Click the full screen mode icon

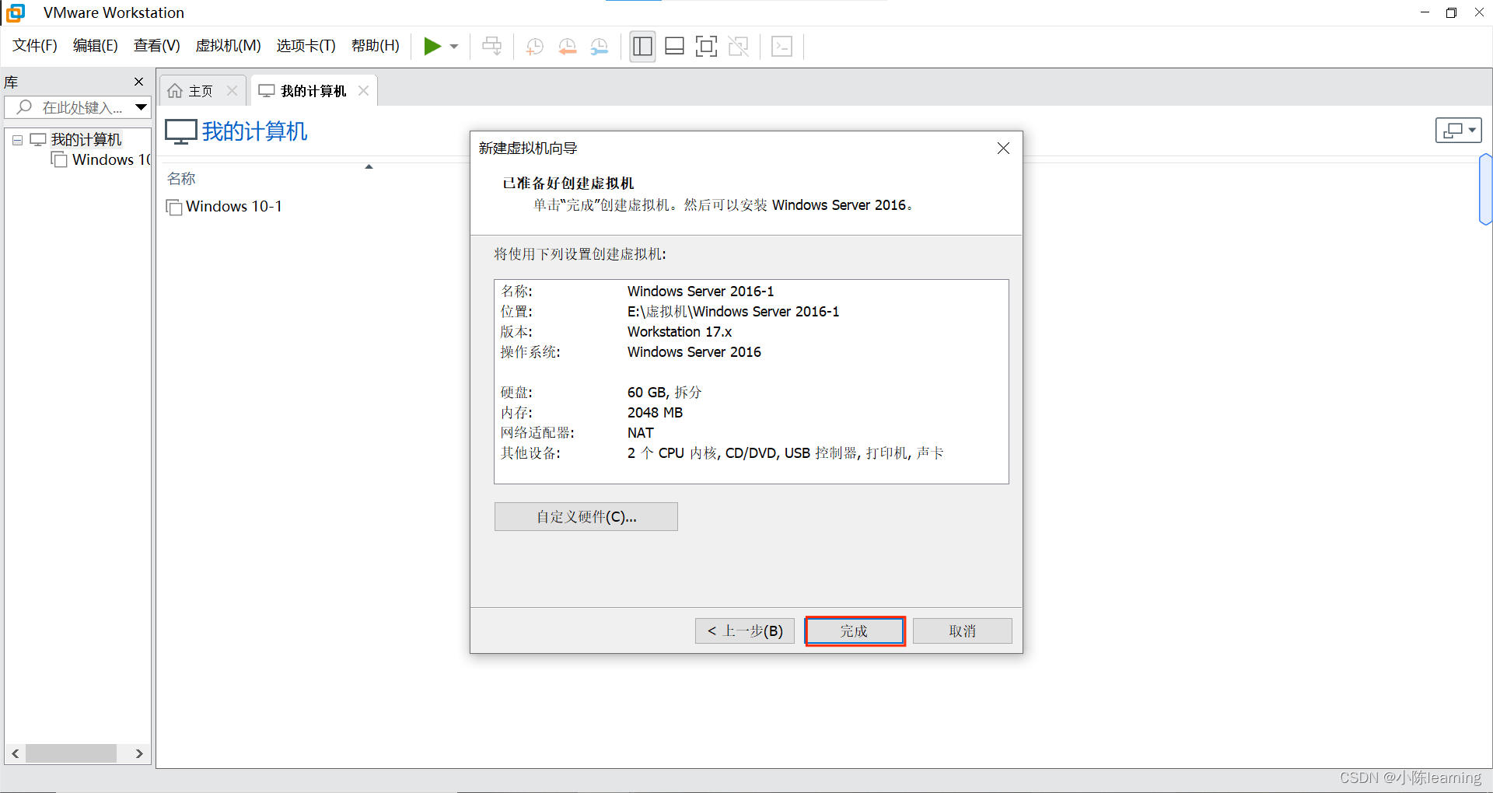click(x=706, y=47)
